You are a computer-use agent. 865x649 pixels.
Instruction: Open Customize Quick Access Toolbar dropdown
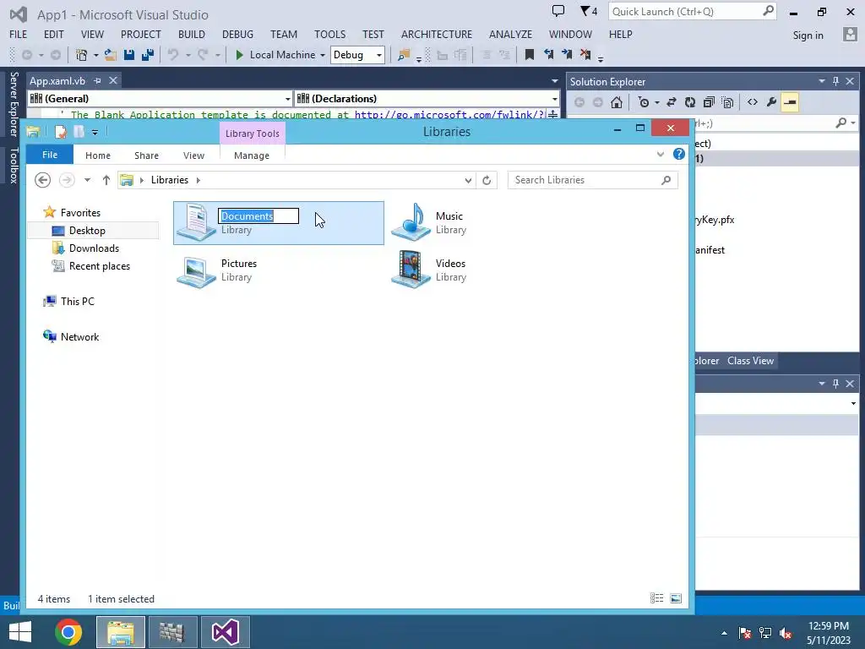coord(95,132)
